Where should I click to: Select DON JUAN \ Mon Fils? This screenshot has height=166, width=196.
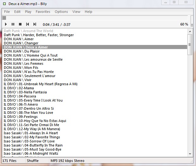click(x=95, y=68)
